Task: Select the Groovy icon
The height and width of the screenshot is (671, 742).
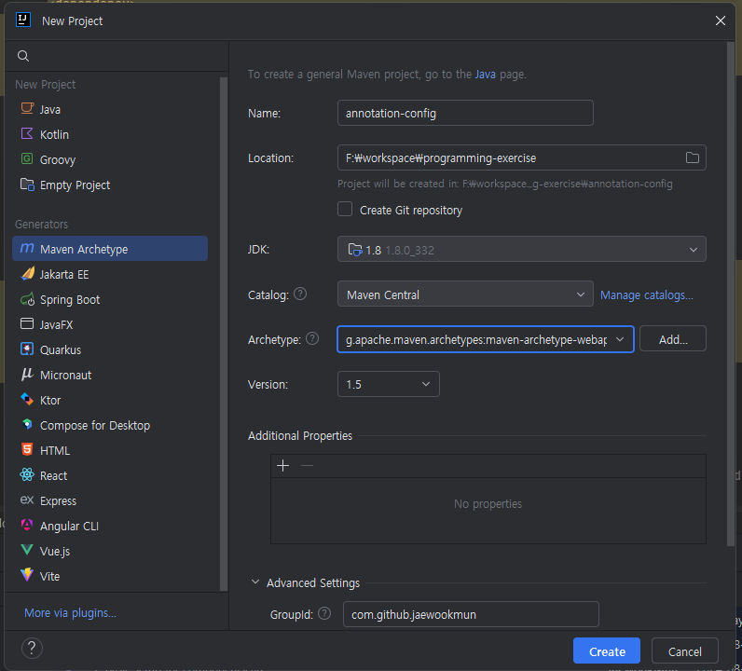Action: click(x=27, y=159)
